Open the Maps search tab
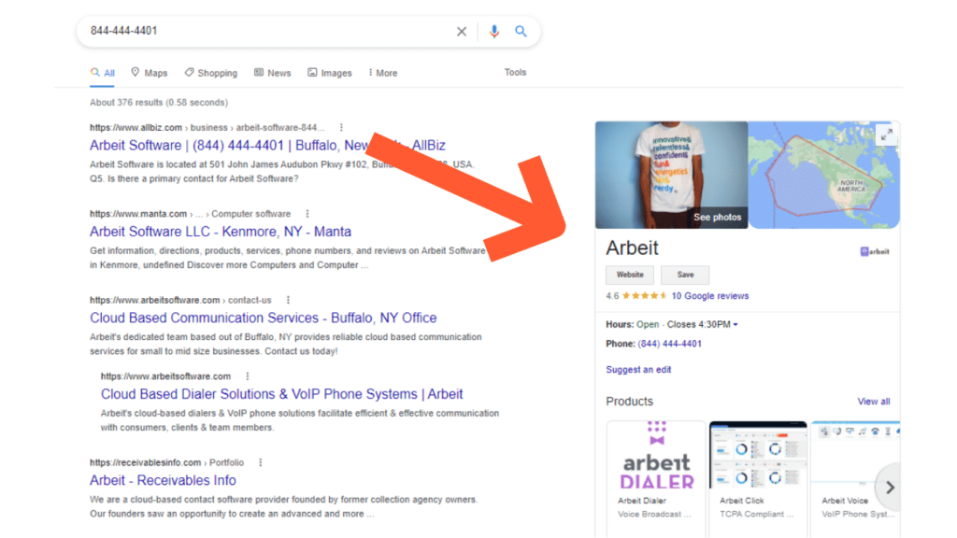Screen dimensions: 957x538 click(150, 73)
